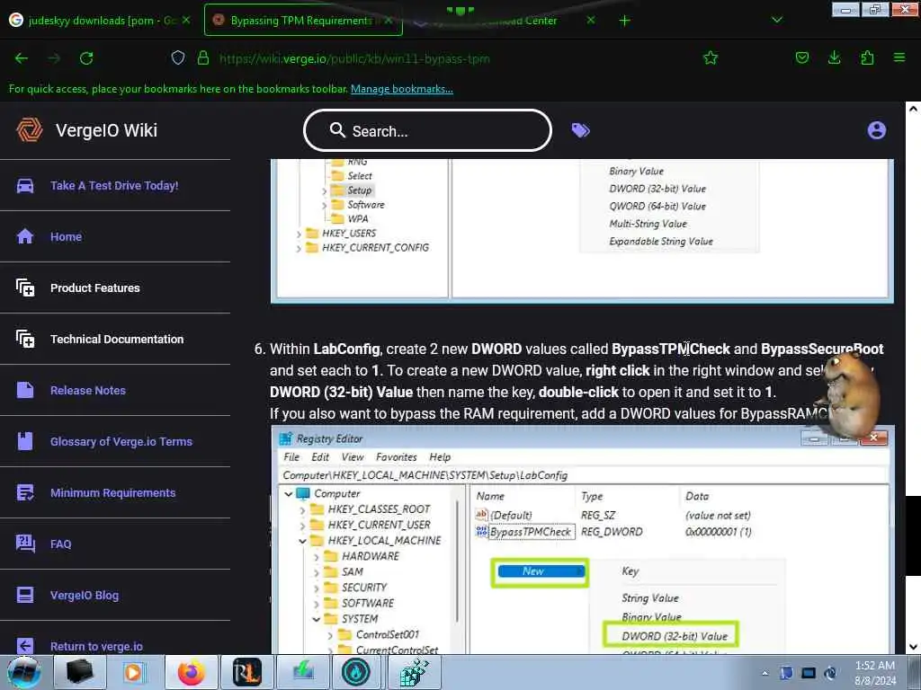Click the Minimum Requirements list icon
Viewport: 921px width, 690px height.
(x=25, y=493)
